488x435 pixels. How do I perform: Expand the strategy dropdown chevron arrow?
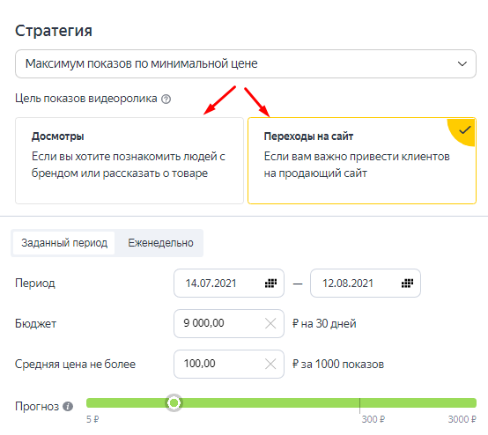[x=462, y=63]
